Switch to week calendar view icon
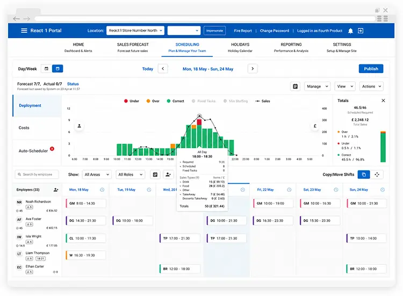 tap(57, 69)
